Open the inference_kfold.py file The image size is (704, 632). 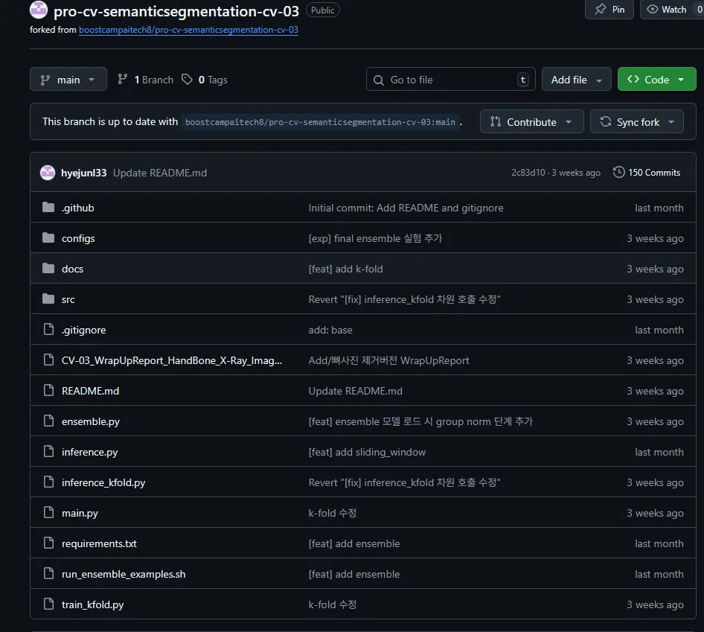tap(103, 483)
